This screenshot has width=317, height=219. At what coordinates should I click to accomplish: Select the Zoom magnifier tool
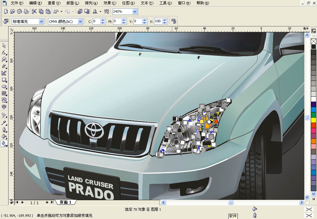coord(4,59)
